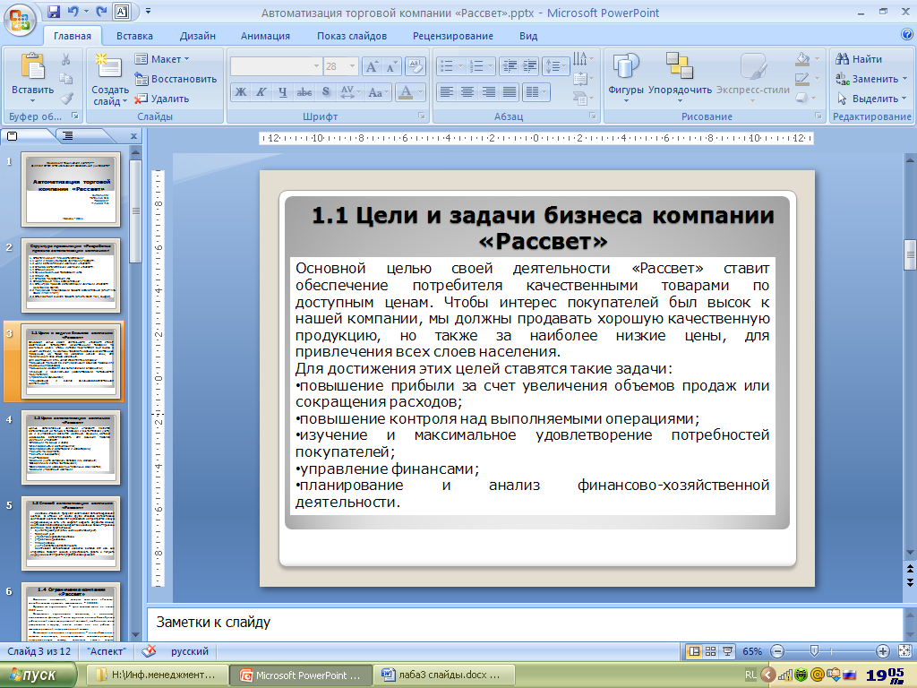The width and height of the screenshot is (917, 688).
Task: Fit slide to current window icon
Action: [904, 651]
